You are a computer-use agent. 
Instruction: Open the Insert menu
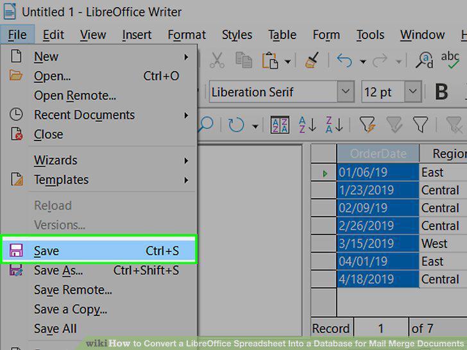[x=137, y=35]
